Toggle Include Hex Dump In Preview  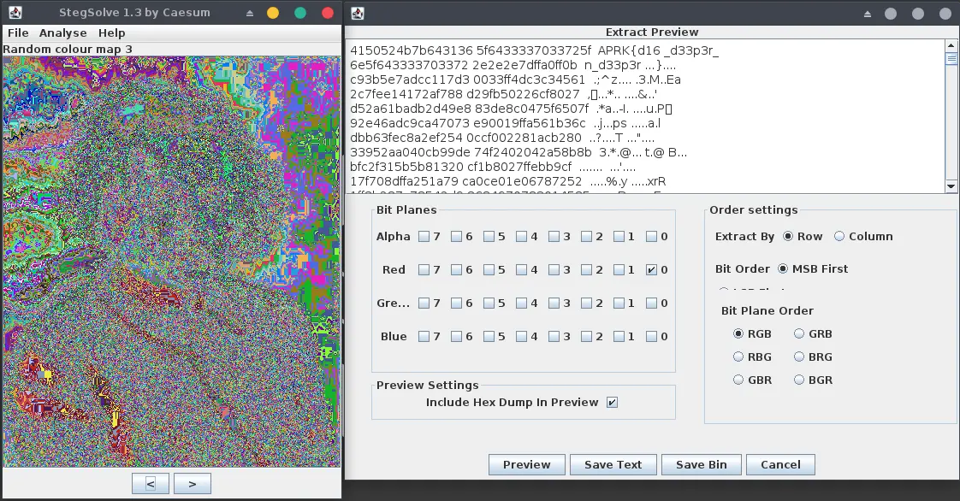point(613,403)
